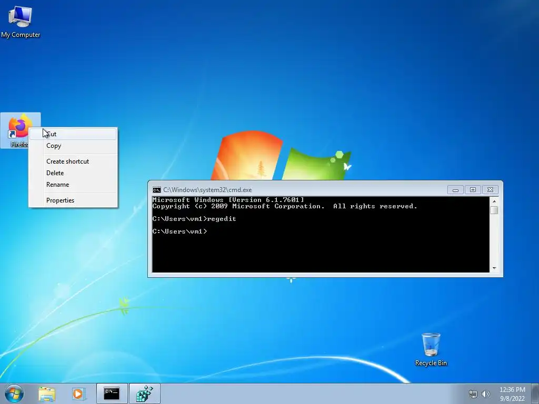This screenshot has width=539, height=404.
Task: Choose Delete in the context menu
Action: click(73, 173)
